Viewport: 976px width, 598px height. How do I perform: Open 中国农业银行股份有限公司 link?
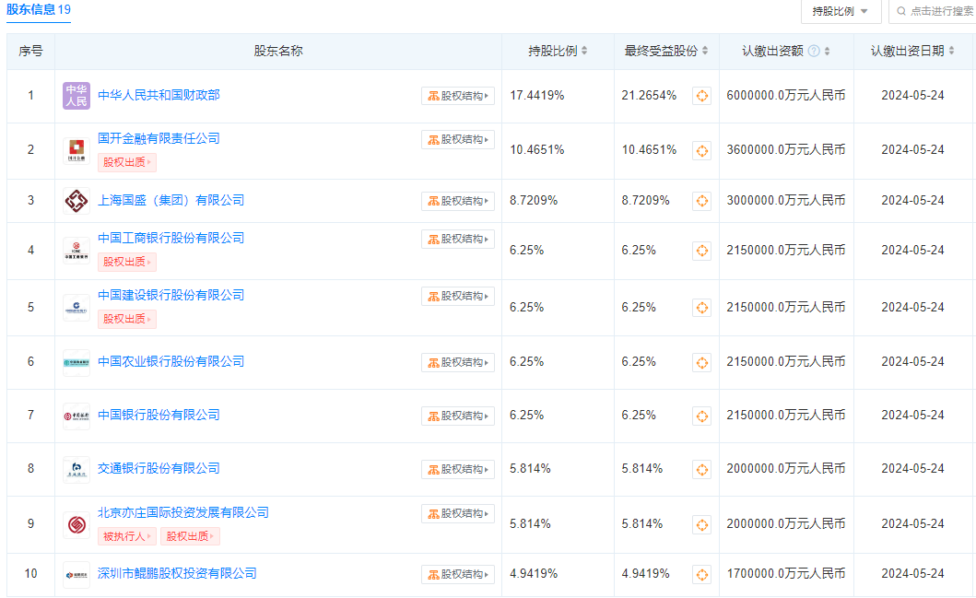pos(171,361)
